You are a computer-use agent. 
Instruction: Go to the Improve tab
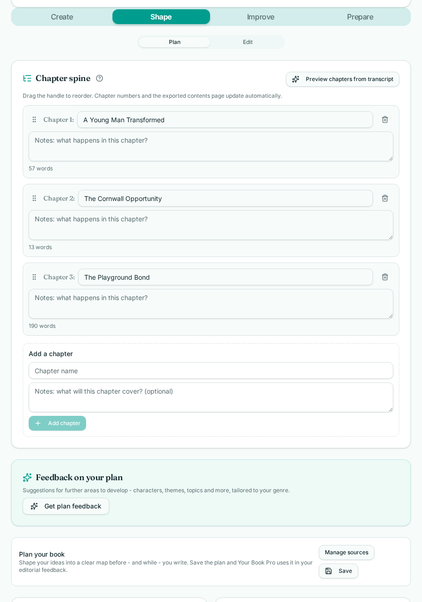(261, 17)
